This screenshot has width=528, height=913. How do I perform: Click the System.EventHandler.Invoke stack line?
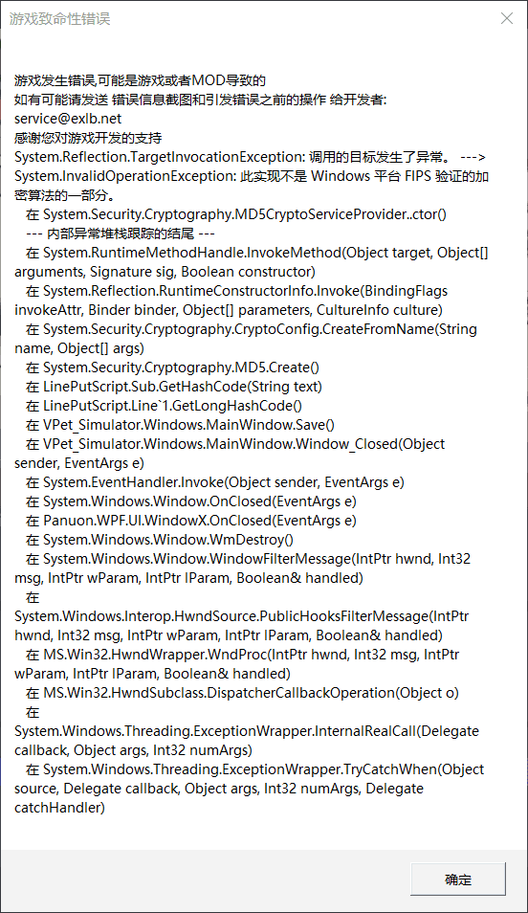pos(215,482)
